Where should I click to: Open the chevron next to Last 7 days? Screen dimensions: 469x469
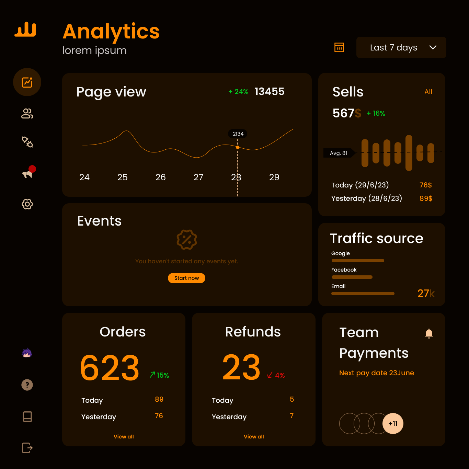tap(433, 47)
